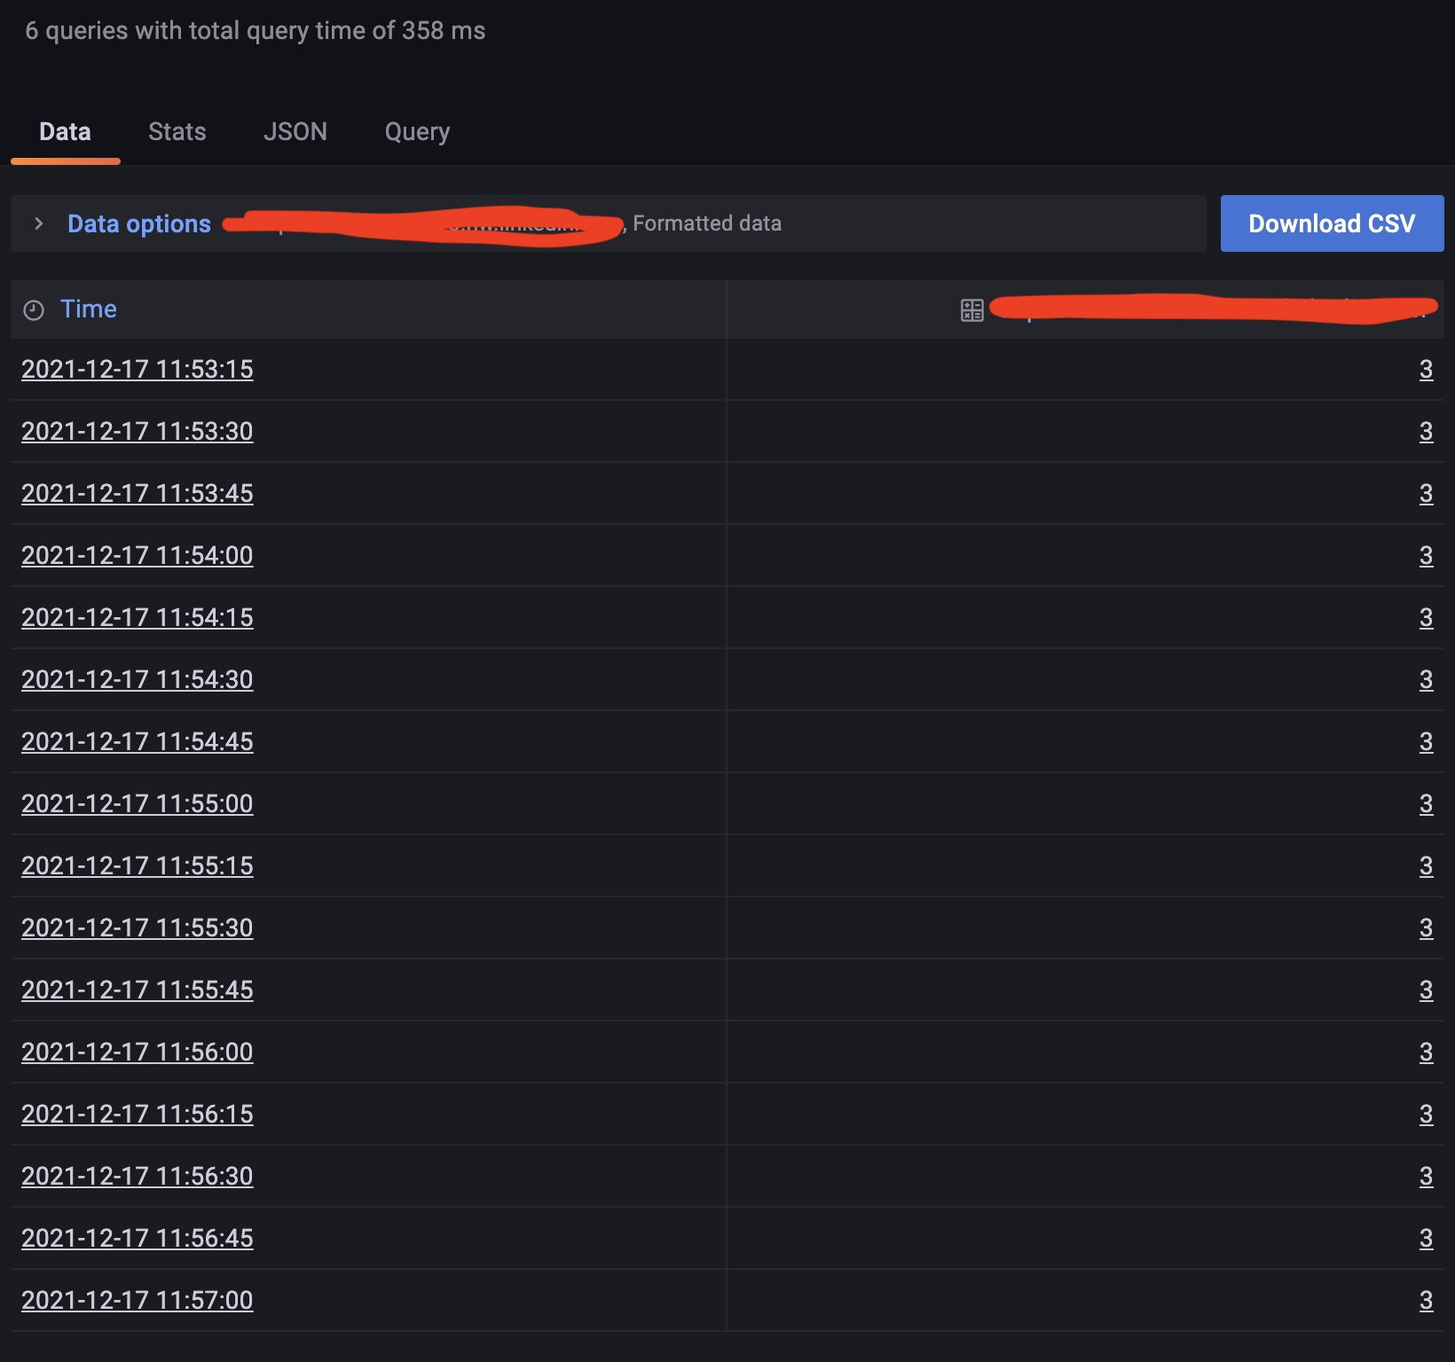Viewport: 1455px width, 1362px height.
Task: Open the timestamp 2021-12-17 11:55:45
Action: (x=137, y=990)
